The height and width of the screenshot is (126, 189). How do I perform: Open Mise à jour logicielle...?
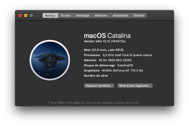coord(135,86)
